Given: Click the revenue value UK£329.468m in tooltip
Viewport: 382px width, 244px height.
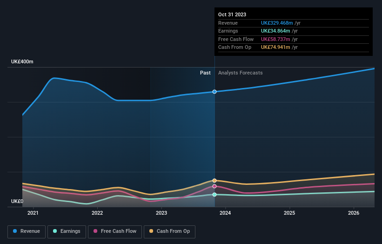Looking at the screenshot, I should (x=277, y=23).
